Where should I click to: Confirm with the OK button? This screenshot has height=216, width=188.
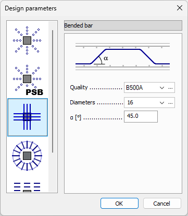(119, 204)
